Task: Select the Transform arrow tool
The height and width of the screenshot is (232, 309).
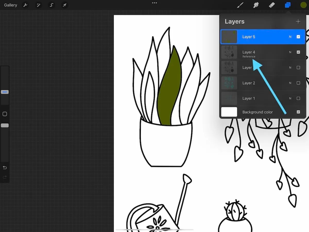Action: coord(64,5)
